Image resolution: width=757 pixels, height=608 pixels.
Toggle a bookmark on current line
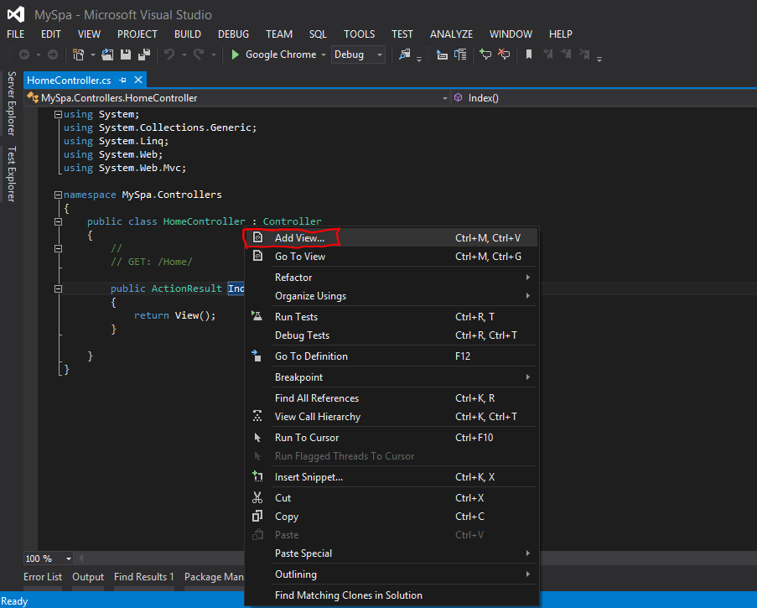coord(529,54)
